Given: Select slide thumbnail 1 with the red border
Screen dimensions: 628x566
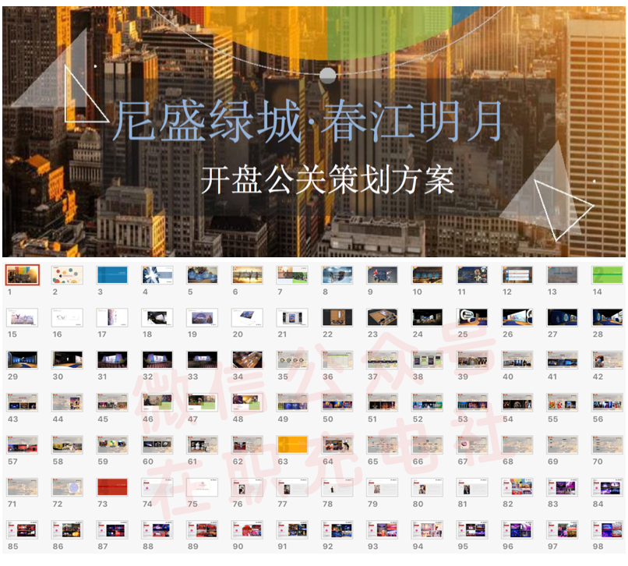Looking at the screenshot, I should coord(23,275).
